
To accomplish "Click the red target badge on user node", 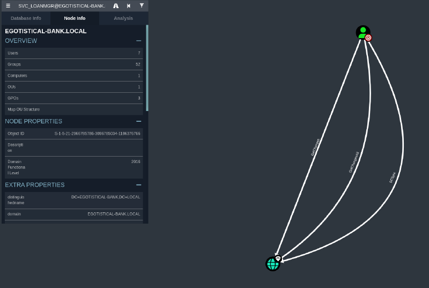I will click(x=368, y=38).
